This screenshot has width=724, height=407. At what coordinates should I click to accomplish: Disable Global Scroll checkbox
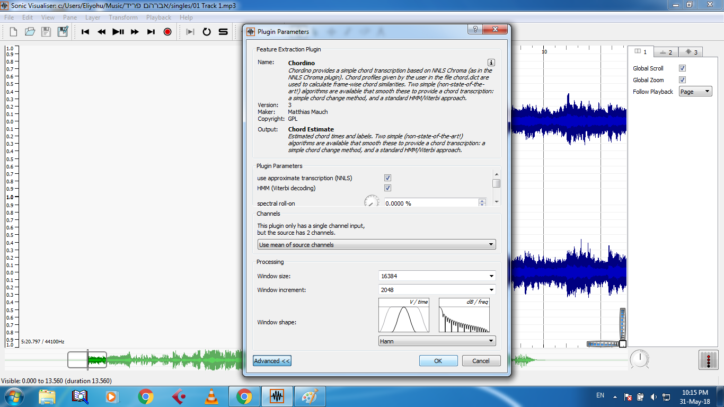[x=683, y=68]
